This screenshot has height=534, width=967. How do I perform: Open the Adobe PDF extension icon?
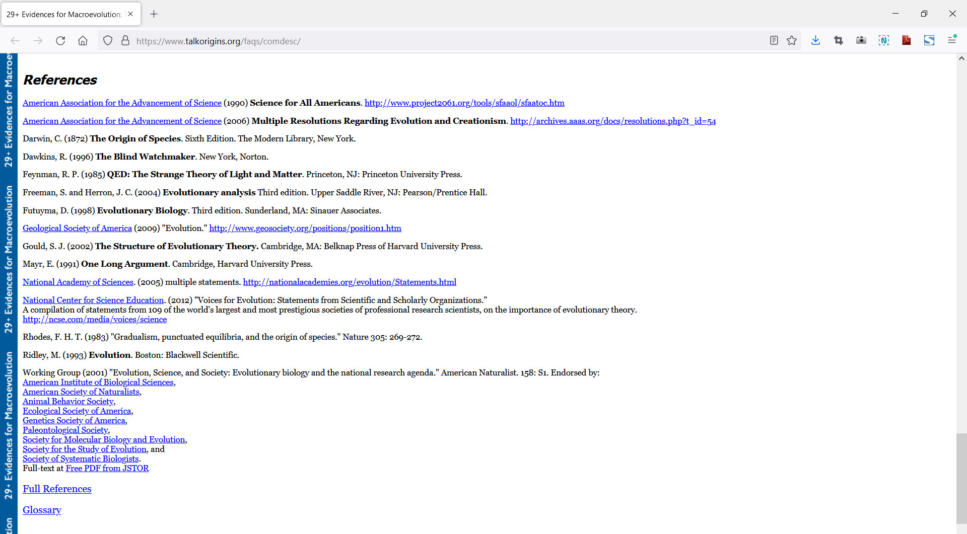[906, 41]
